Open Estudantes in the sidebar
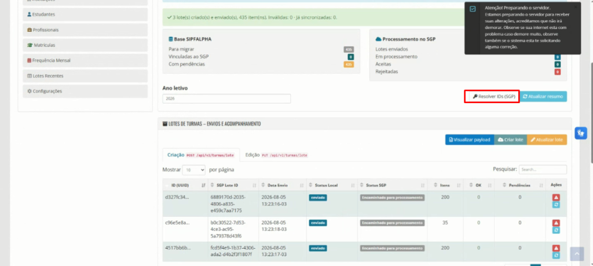Image resolution: width=593 pixels, height=266 pixels. click(x=85, y=14)
